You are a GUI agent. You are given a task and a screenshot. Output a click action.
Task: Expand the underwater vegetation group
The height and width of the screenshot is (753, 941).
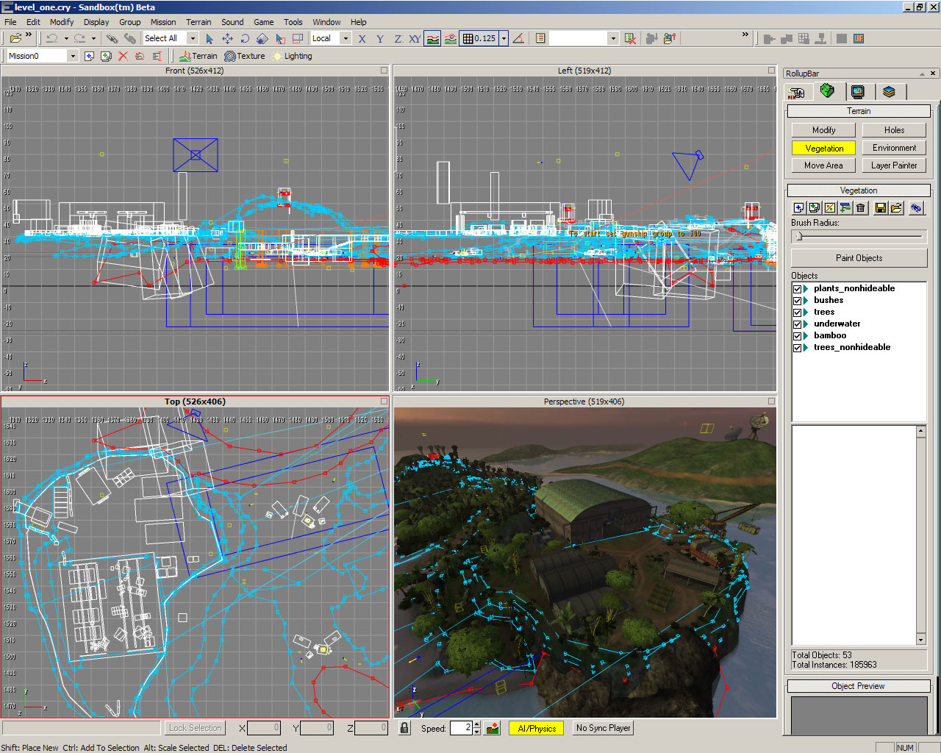(x=806, y=324)
